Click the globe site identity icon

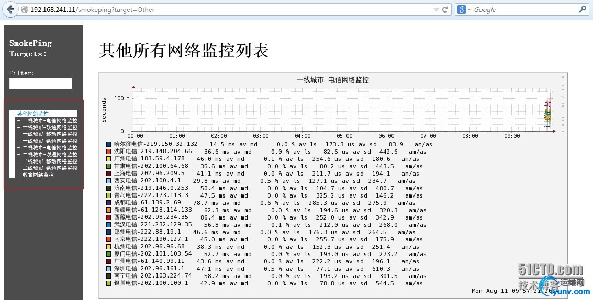click(25, 9)
